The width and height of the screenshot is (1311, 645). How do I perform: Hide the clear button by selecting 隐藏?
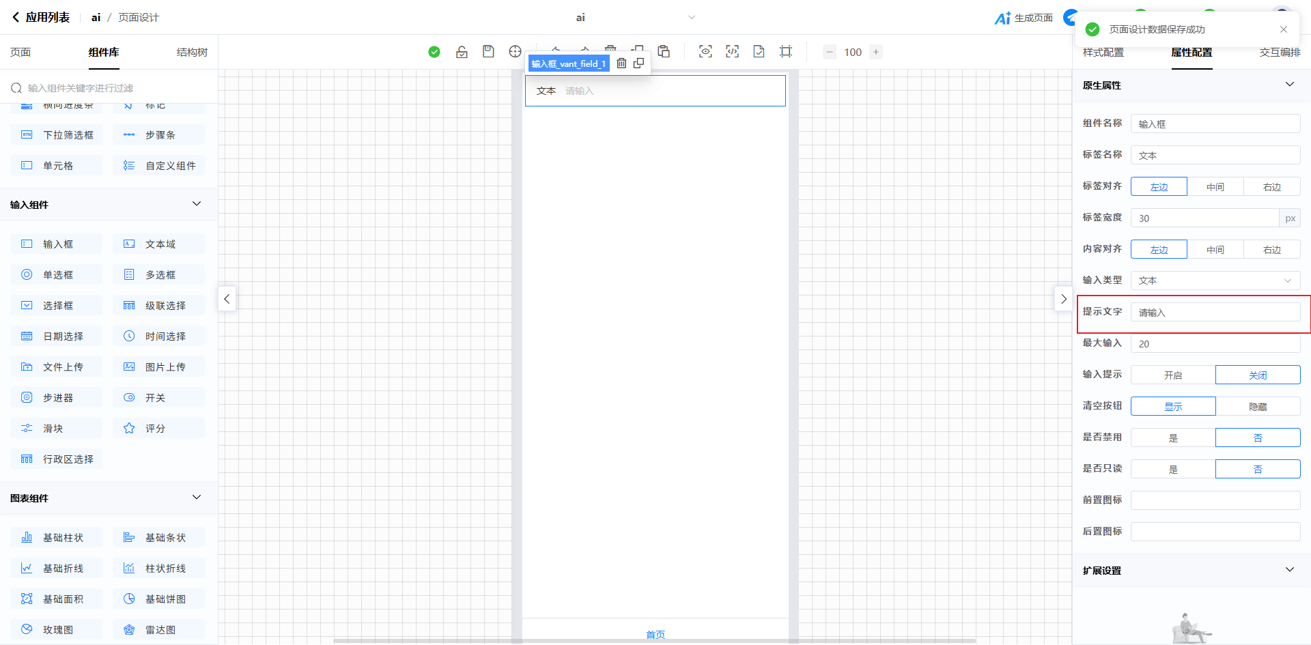tap(1257, 406)
